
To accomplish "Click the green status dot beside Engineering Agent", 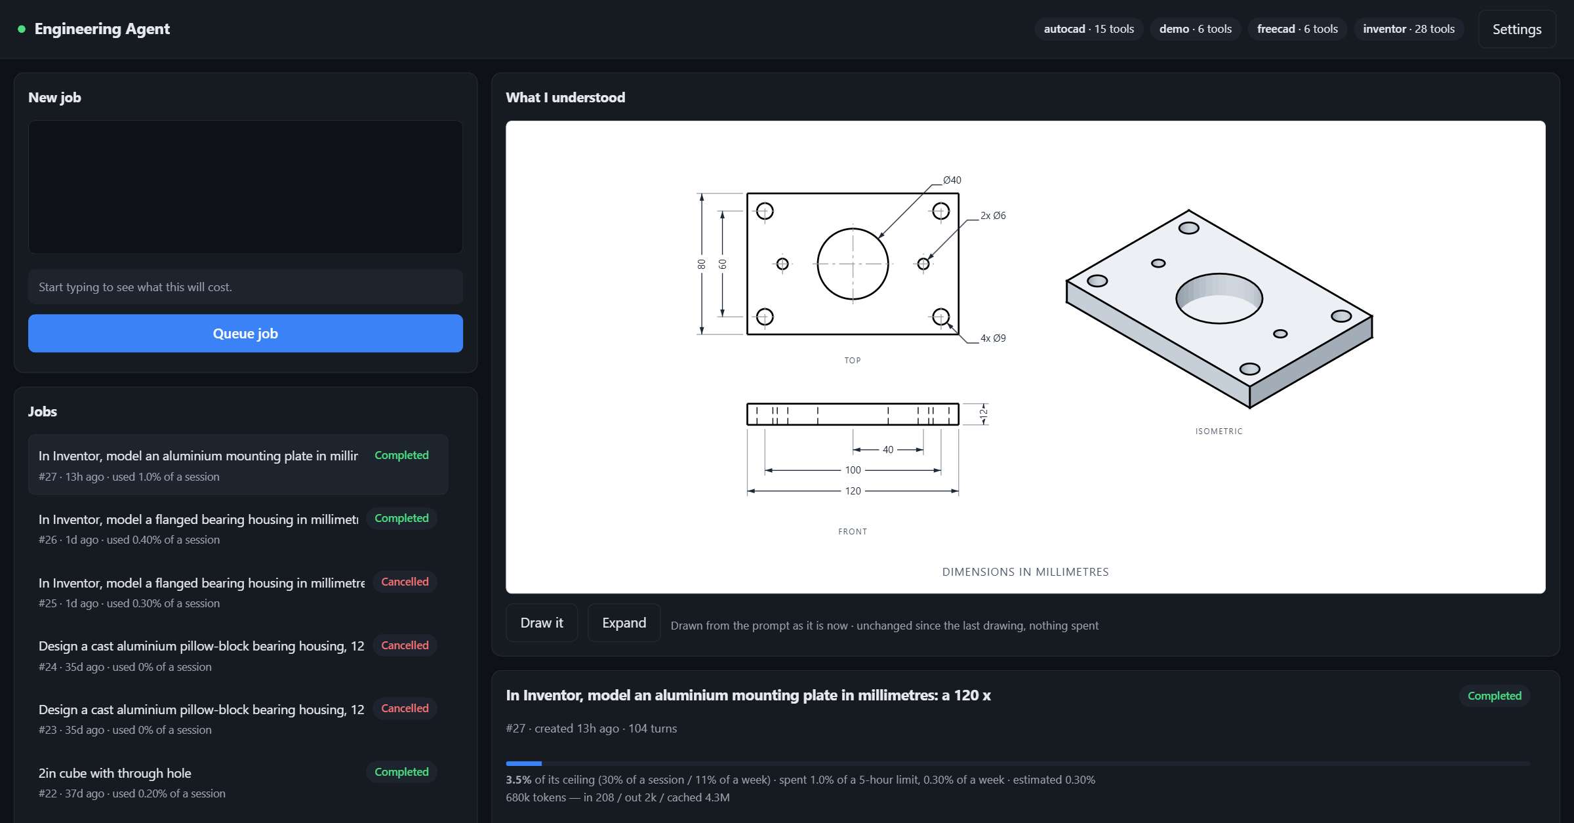I will coord(22,29).
